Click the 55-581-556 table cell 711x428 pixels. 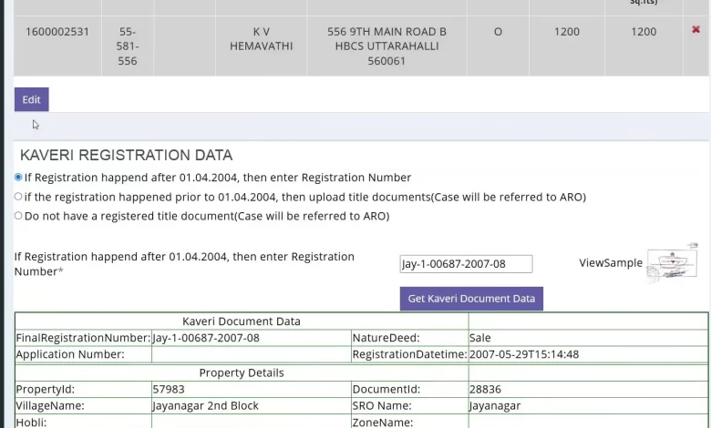pyautogui.click(x=128, y=46)
